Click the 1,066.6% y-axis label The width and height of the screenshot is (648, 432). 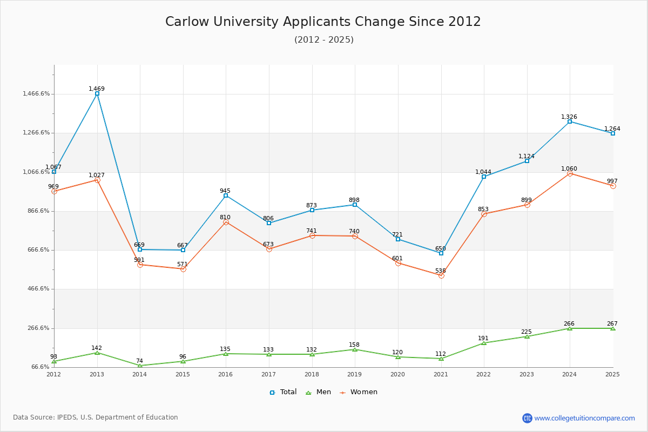[x=36, y=172]
